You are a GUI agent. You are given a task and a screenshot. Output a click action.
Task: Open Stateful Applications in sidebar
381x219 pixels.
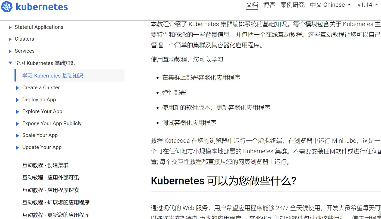point(39,27)
